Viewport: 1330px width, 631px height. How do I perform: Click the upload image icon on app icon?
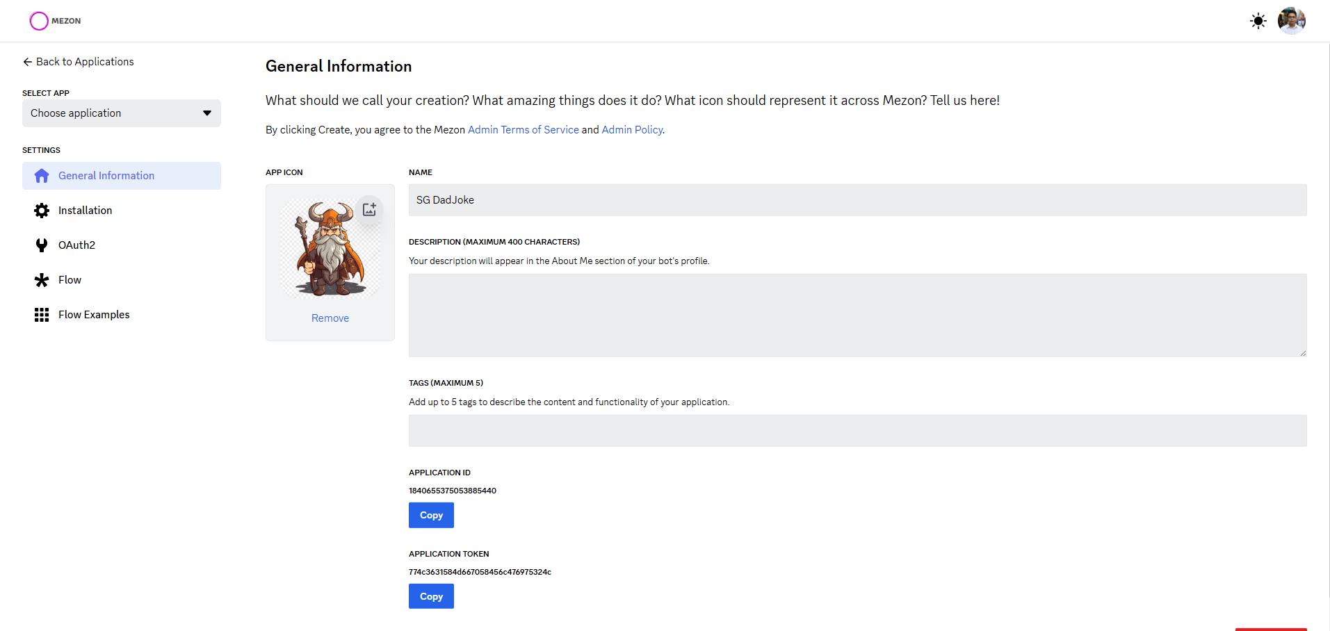(369, 209)
